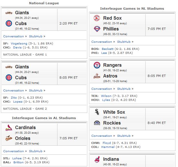Click the Indians team logo
The image size is (178, 167).
click(x=97, y=159)
